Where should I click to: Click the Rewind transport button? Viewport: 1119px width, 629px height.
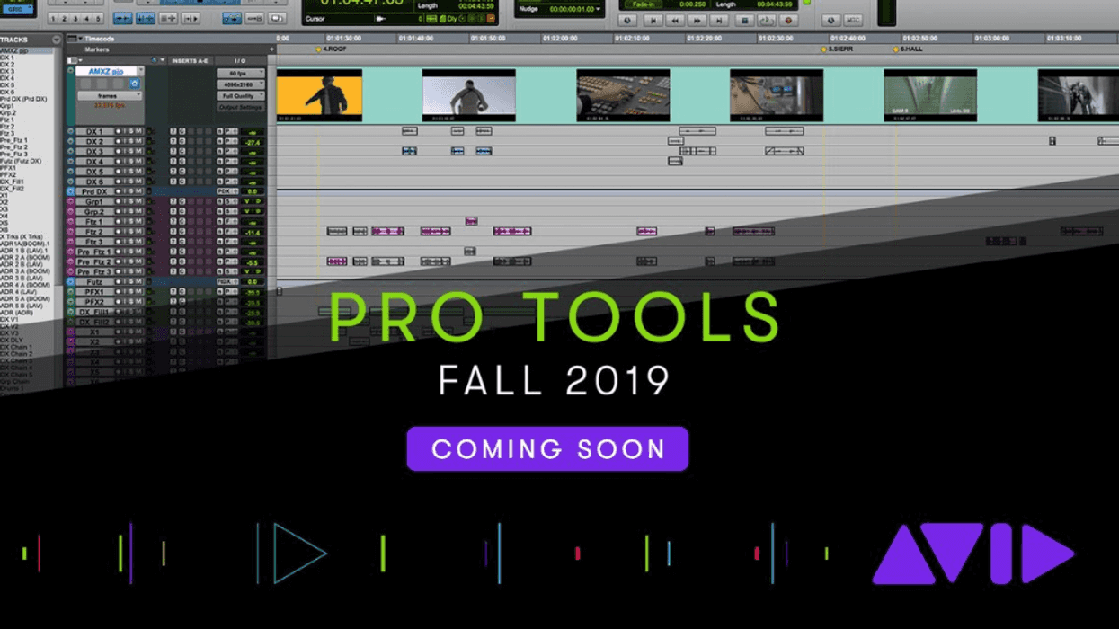point(675,20)
